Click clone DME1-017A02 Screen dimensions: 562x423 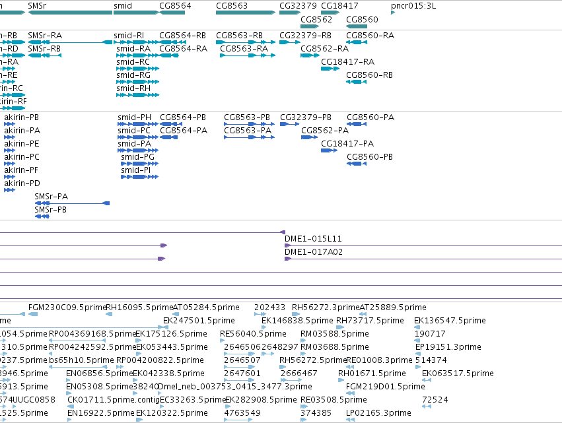[x=314, y=252]
